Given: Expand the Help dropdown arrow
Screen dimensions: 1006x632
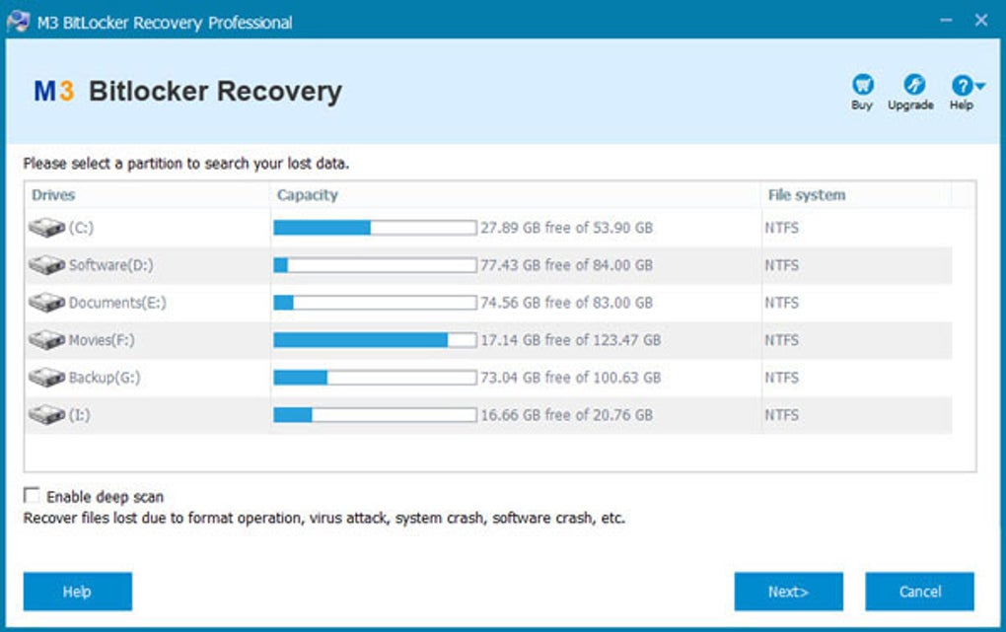Looking at the screenshot, I should click(979, 85).
